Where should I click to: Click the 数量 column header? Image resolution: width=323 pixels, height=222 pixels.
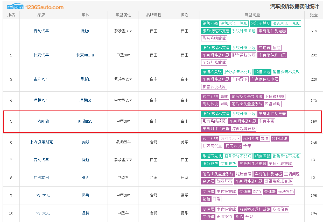point(314,15)
